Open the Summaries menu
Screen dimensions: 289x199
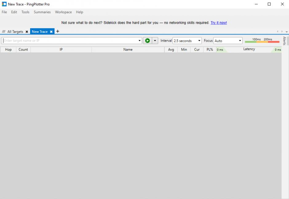[42, 12]
